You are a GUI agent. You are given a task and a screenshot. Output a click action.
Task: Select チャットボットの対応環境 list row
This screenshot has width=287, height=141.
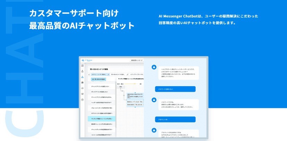click(102, 130)
